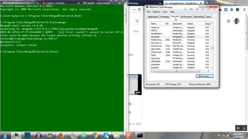Viewport: 248px width, 139px height.
Task: Open Firefox page actions three-dot icon
Action: pyautogui.click(x=134, y=10)
